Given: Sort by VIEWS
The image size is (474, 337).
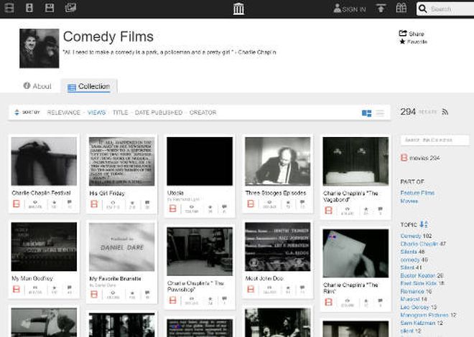Looking at the screenshot, I should (96, 113).
